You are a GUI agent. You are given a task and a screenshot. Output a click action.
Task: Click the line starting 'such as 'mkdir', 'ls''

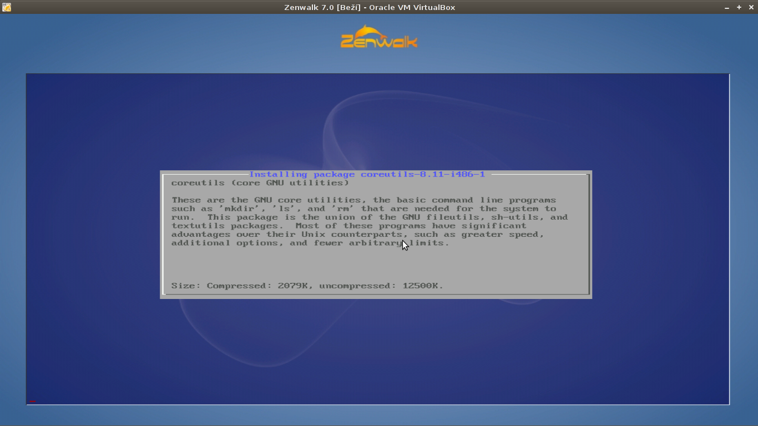point(363,209)
